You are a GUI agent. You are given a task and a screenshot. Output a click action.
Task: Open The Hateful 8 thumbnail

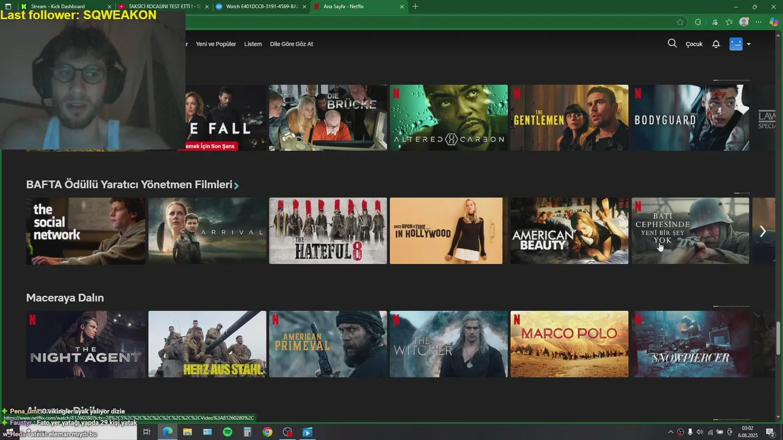point(328,230)
